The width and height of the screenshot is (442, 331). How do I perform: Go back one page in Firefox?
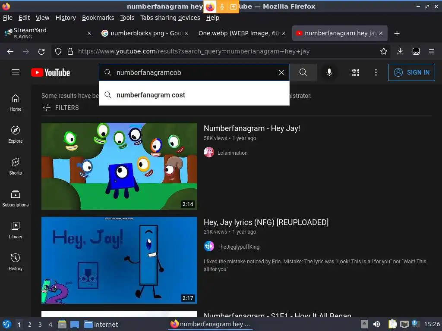click(10, 52)
